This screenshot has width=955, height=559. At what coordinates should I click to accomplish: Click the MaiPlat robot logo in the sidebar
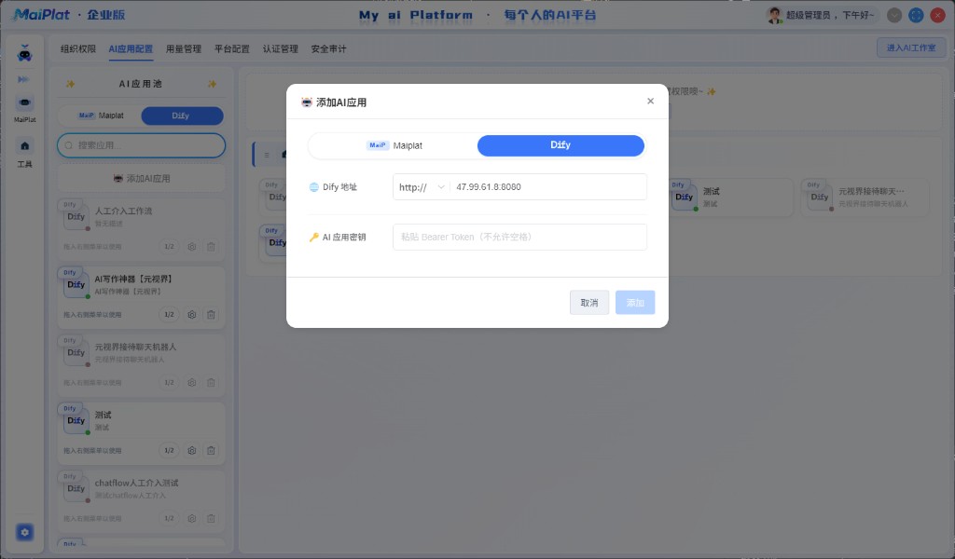(24, 53)
